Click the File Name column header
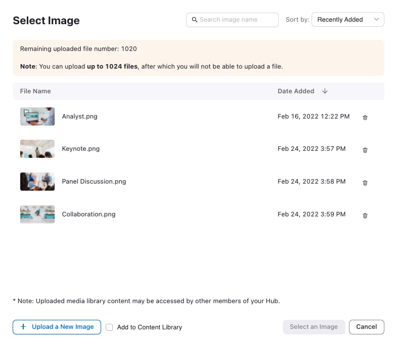Image resolution: width=396 pixels, height=347 pixels. tap(35, 91)
